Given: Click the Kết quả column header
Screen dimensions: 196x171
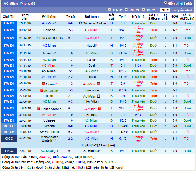Looking at the screenshot, I should [111, 17].
